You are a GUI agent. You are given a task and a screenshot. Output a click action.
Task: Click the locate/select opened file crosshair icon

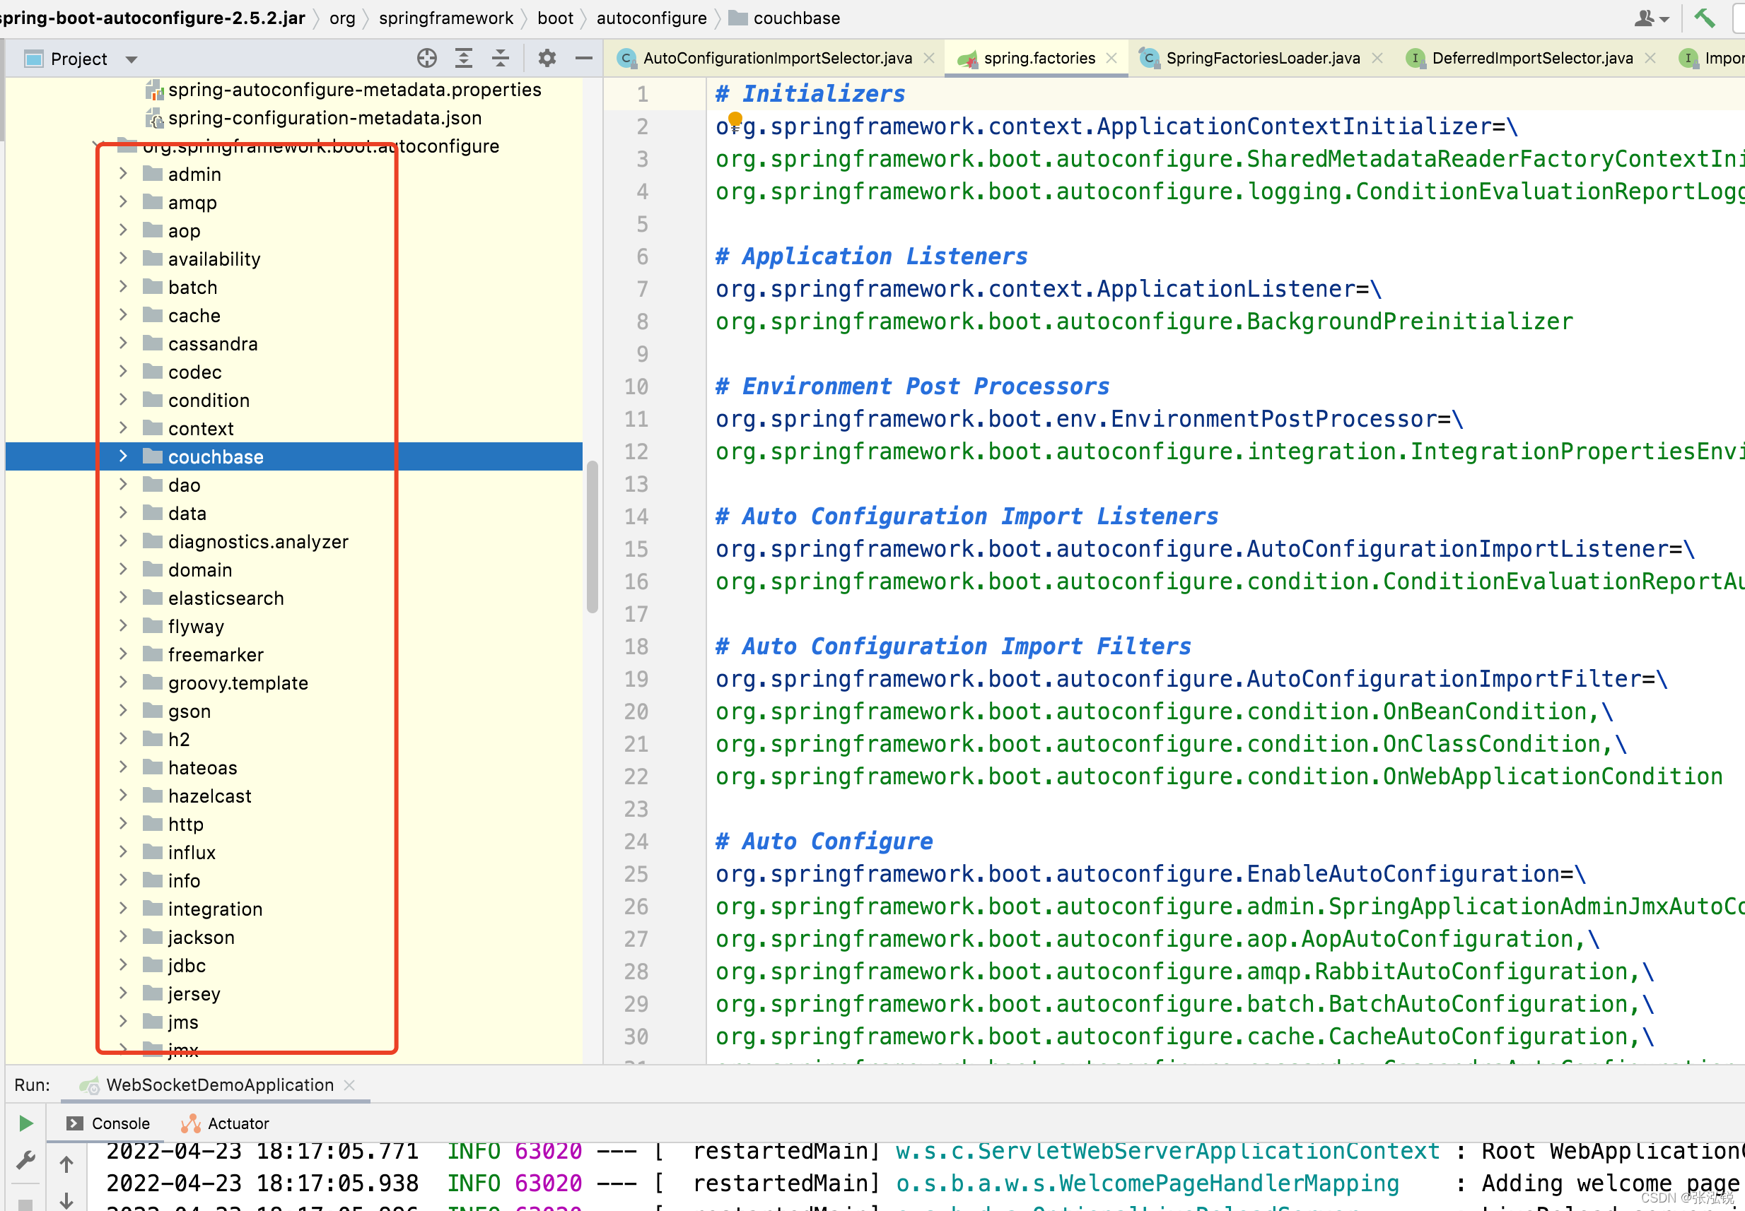click(427, 59)
